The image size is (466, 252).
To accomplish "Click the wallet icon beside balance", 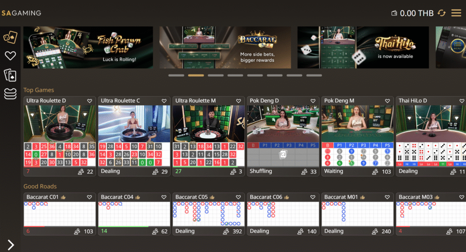I will [x=394, y=13].
